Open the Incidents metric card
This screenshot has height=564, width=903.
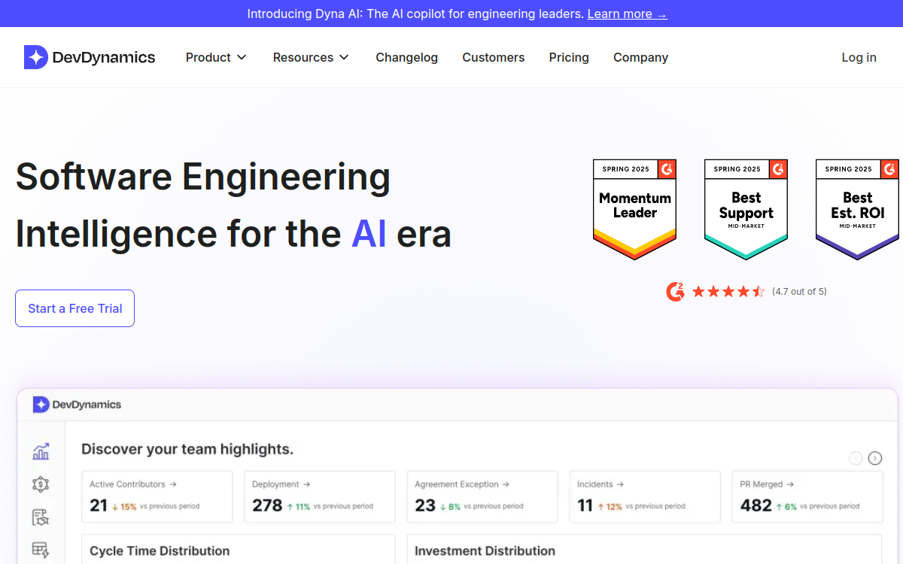[x=645, y=497]
